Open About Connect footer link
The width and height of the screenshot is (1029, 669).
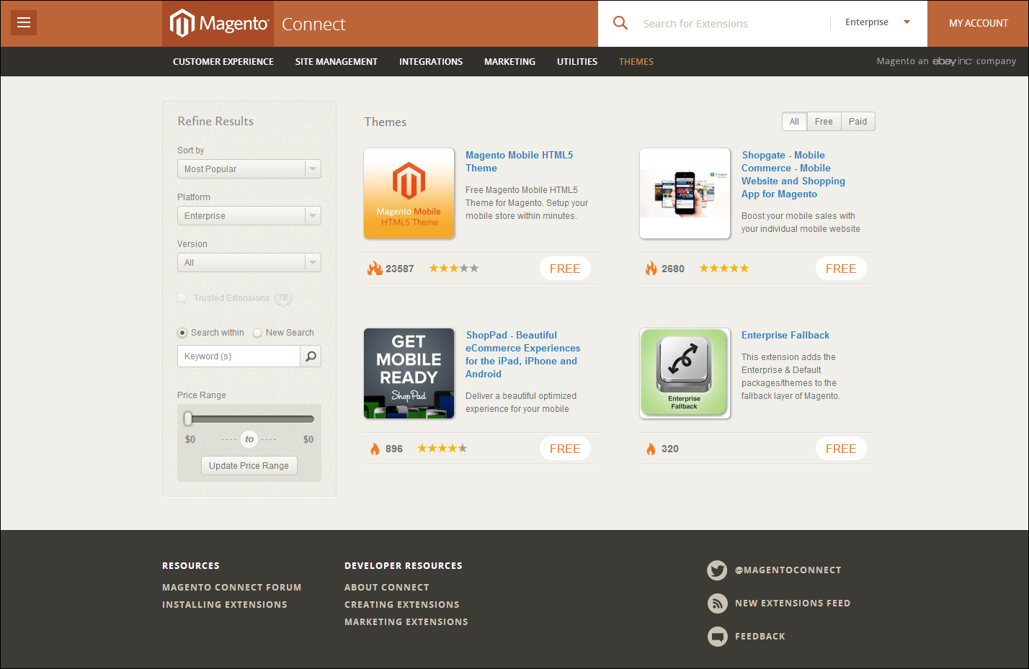pos(387,588)
